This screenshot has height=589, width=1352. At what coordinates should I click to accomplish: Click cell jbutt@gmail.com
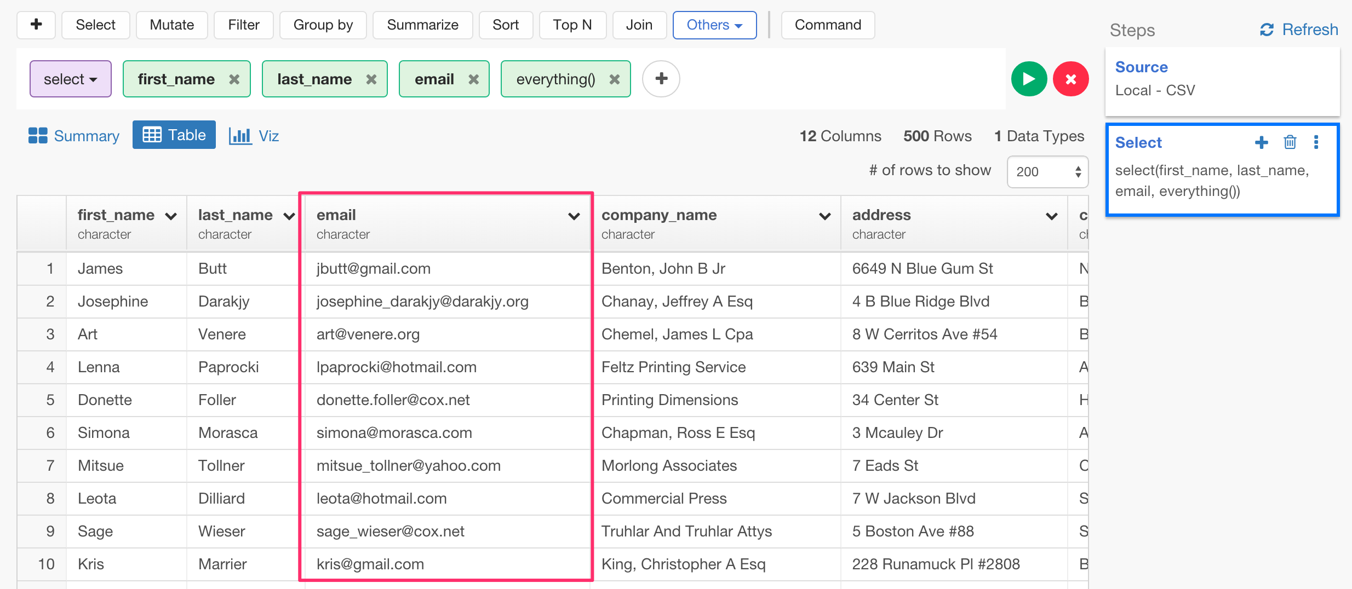(447, 268)
